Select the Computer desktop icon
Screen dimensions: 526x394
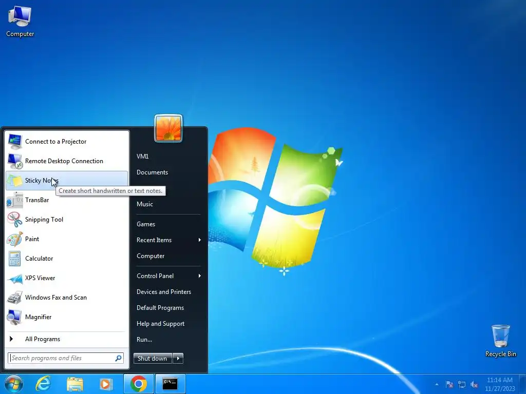coord(20,21)
